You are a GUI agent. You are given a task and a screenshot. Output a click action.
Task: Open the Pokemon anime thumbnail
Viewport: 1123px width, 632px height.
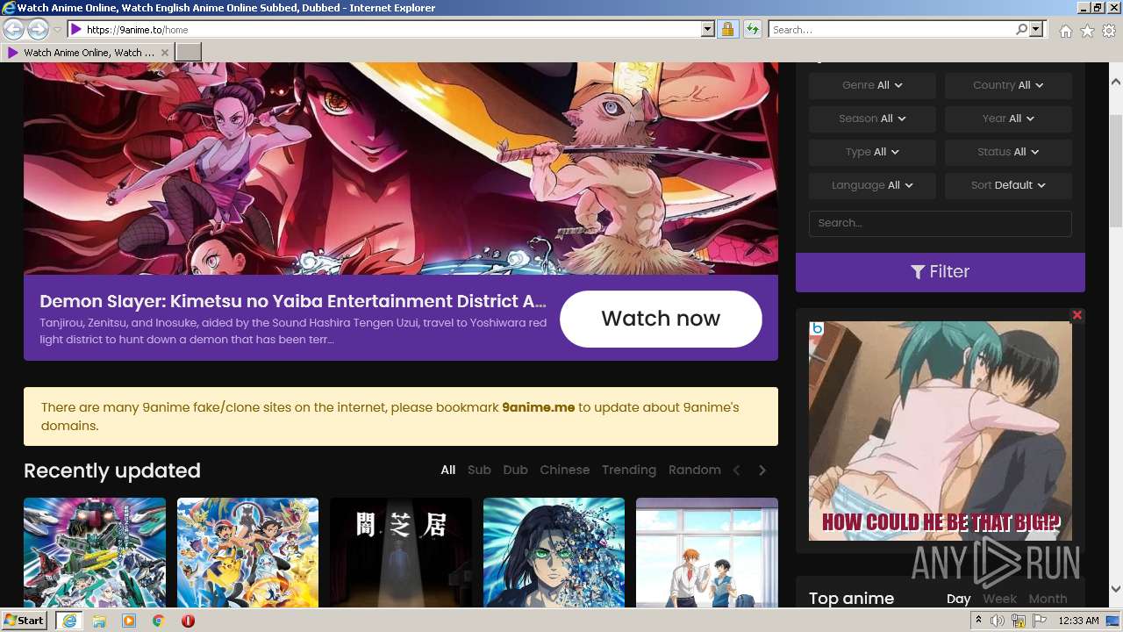click(247, 552)
